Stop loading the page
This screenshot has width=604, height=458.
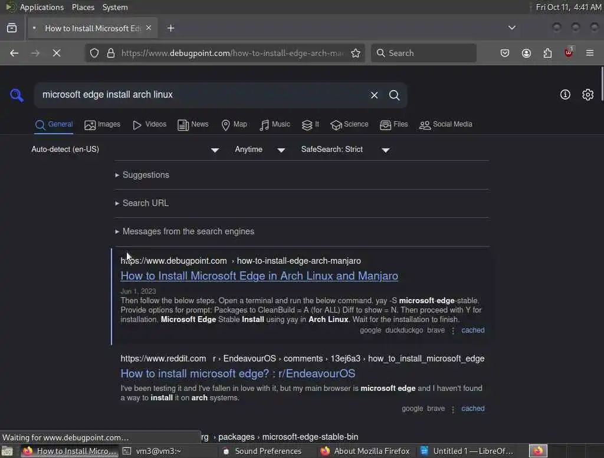tap(57, 53)
